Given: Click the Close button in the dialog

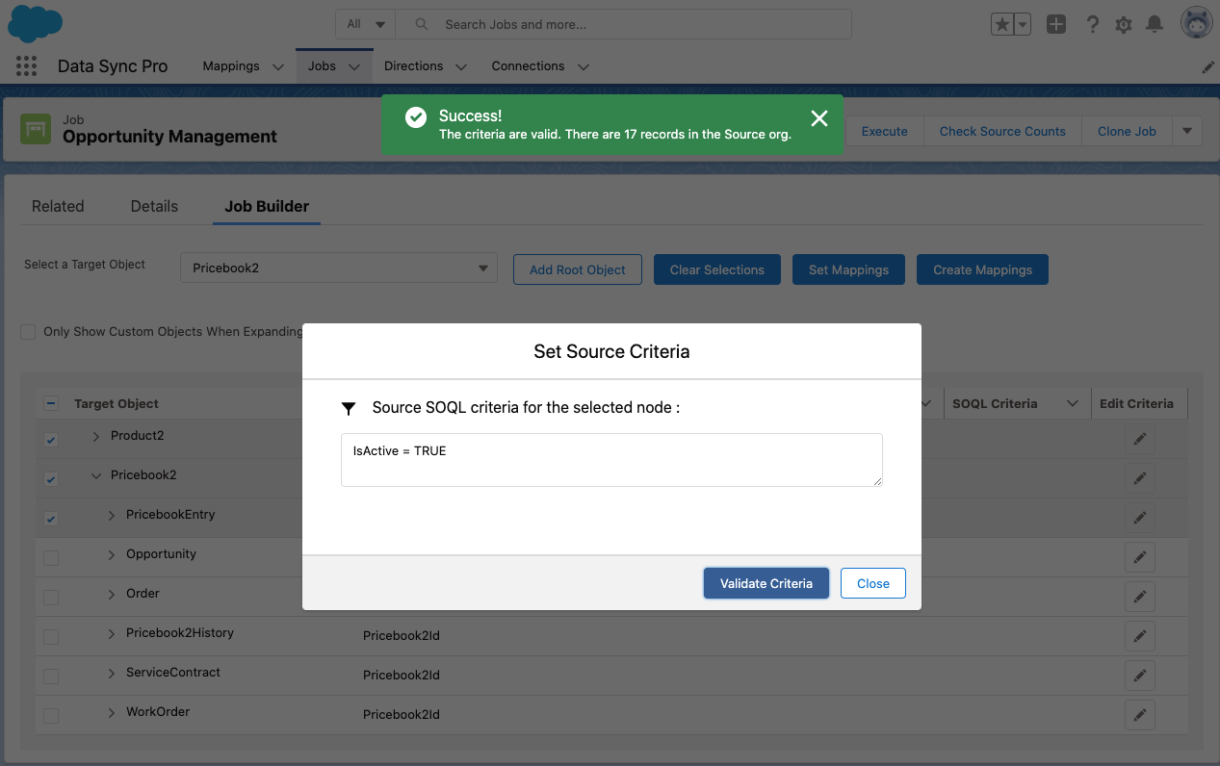Looking at the screenshot, I should (873, 583).
